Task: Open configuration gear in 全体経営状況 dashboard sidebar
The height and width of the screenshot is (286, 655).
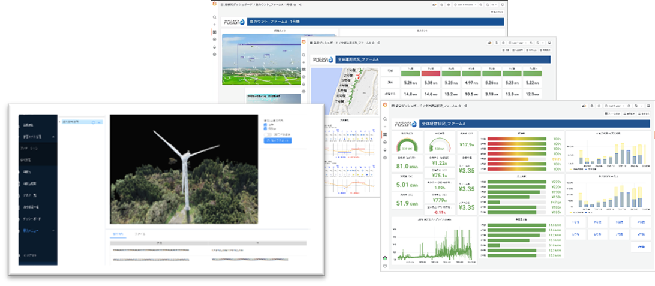Action: click(x=384, y=158)
